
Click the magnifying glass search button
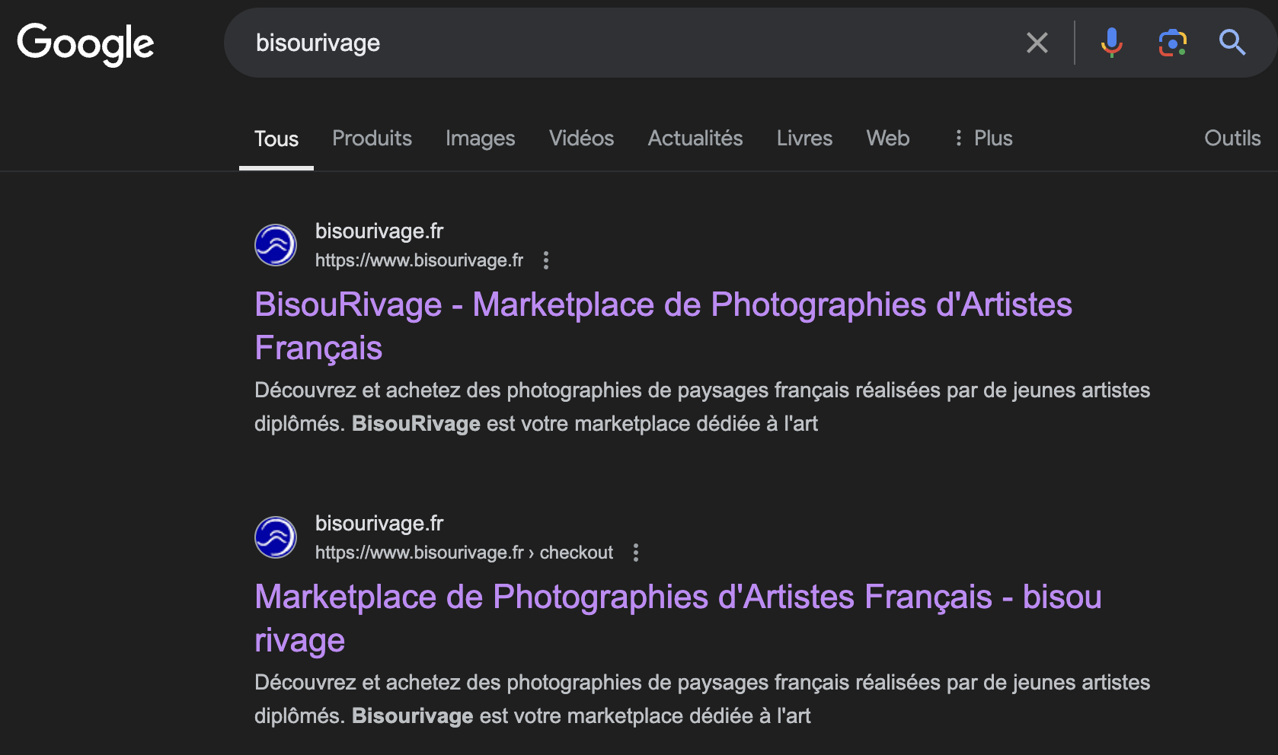click(x=1232, y=43)
